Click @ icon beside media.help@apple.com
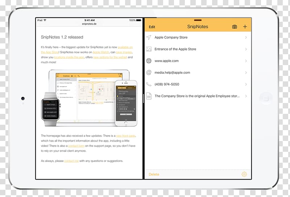This screenshot has height=197, width=290. [x=149, y=73]
